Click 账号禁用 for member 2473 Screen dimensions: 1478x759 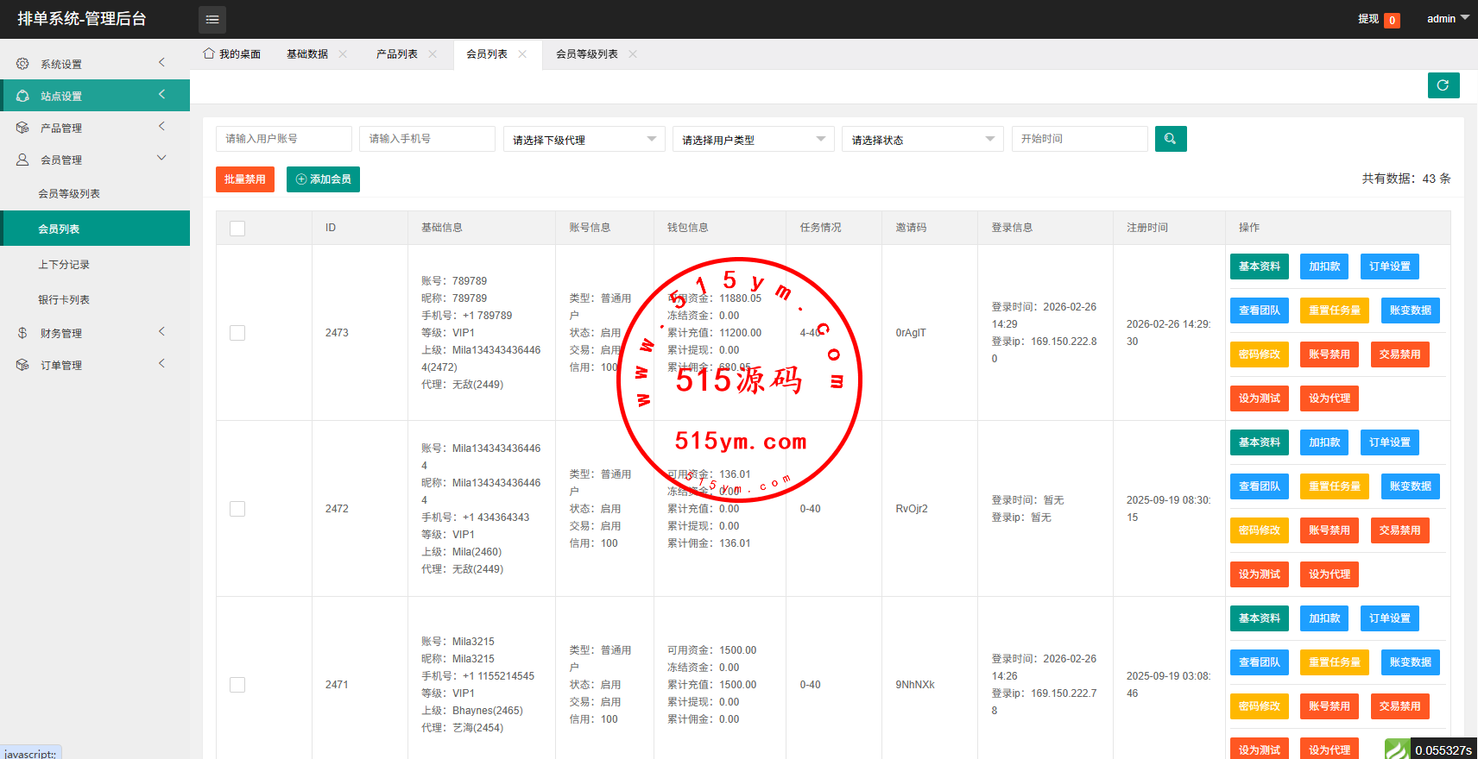point(1329,354)
